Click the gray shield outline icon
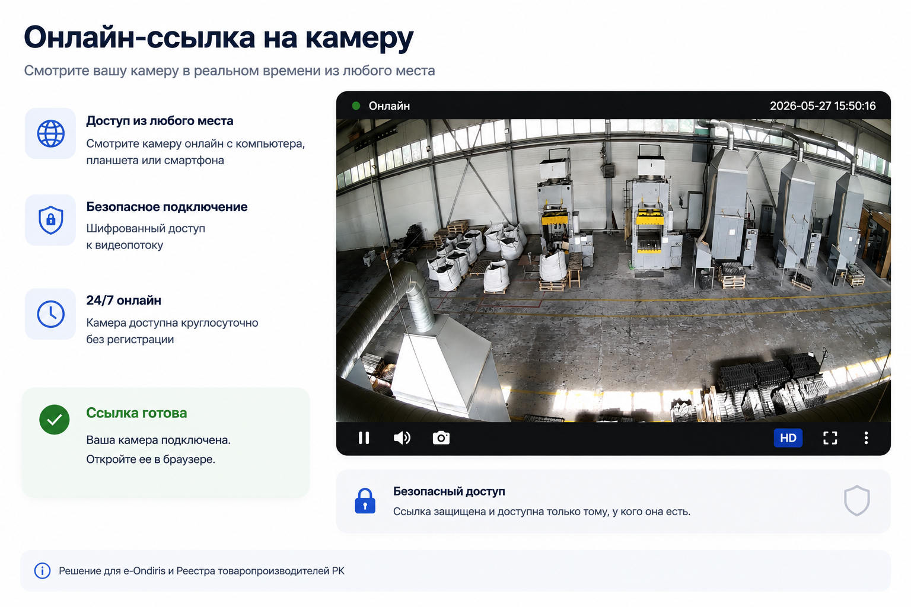911x607 pixels. 857,501
